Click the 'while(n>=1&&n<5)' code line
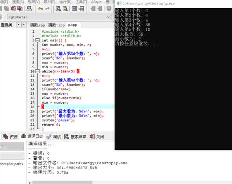This screenshot has height=184, width=232. tap(60, 71)
